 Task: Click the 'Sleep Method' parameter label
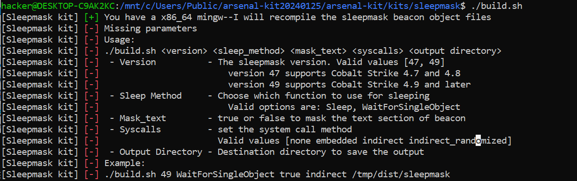tap(151, 95)
